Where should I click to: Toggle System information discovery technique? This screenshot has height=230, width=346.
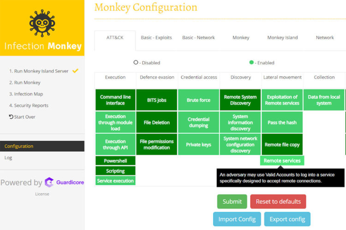(x=240, y=122)
